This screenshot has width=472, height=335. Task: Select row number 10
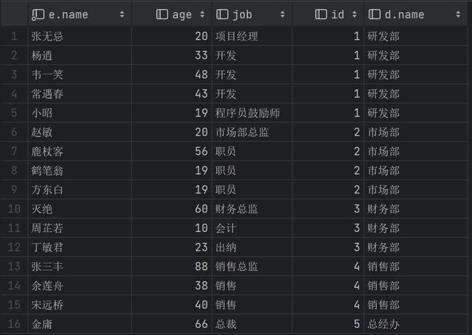point(14,209)
